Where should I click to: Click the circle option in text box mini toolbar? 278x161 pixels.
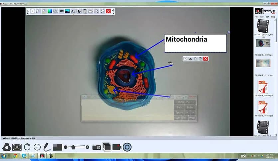pyautogui.click(x=185, y=59)
